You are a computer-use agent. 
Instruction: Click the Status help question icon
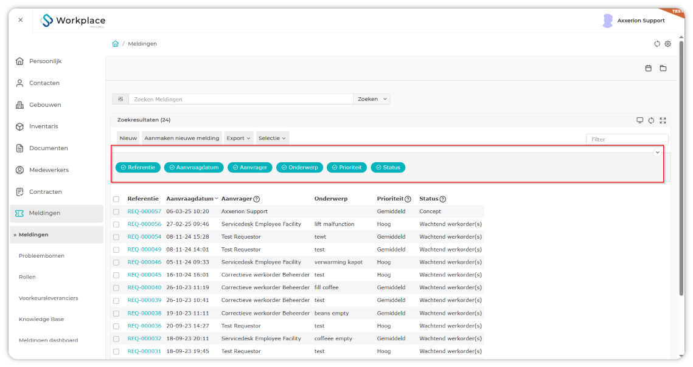click(443, 199)
